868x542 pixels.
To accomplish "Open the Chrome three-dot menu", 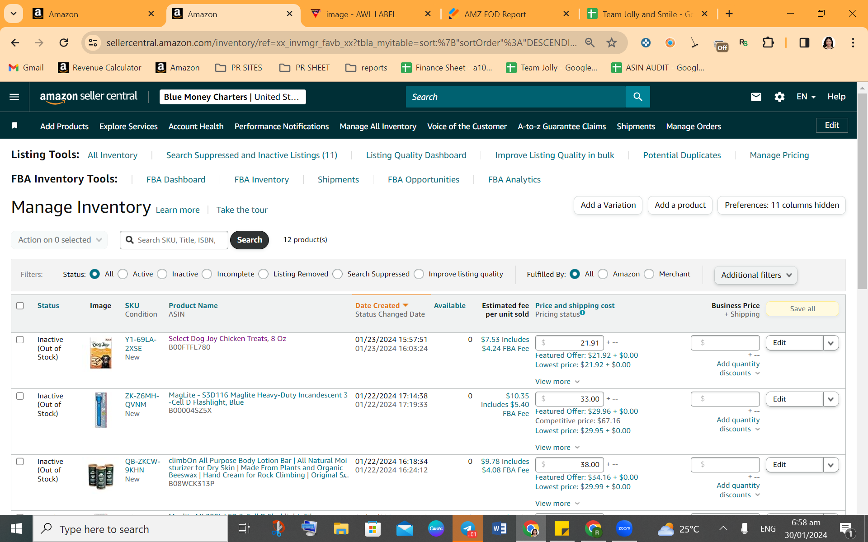I will [x=853, y=42].
